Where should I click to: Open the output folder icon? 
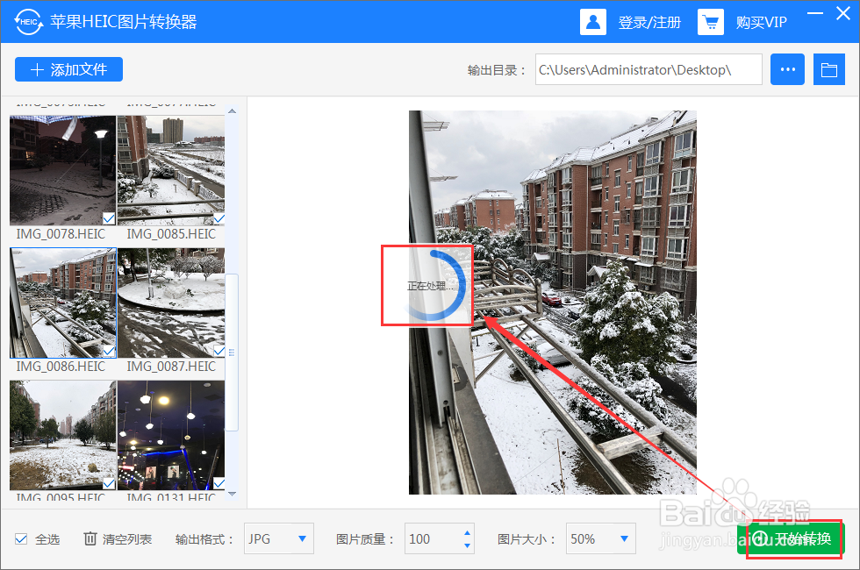click(x=829, y=68)
